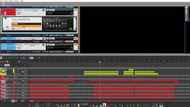The height and width of the screenshot is (107, 190).
Task: Select the eraser tool in the sequencer toolbar
Action: click(6, 58)
